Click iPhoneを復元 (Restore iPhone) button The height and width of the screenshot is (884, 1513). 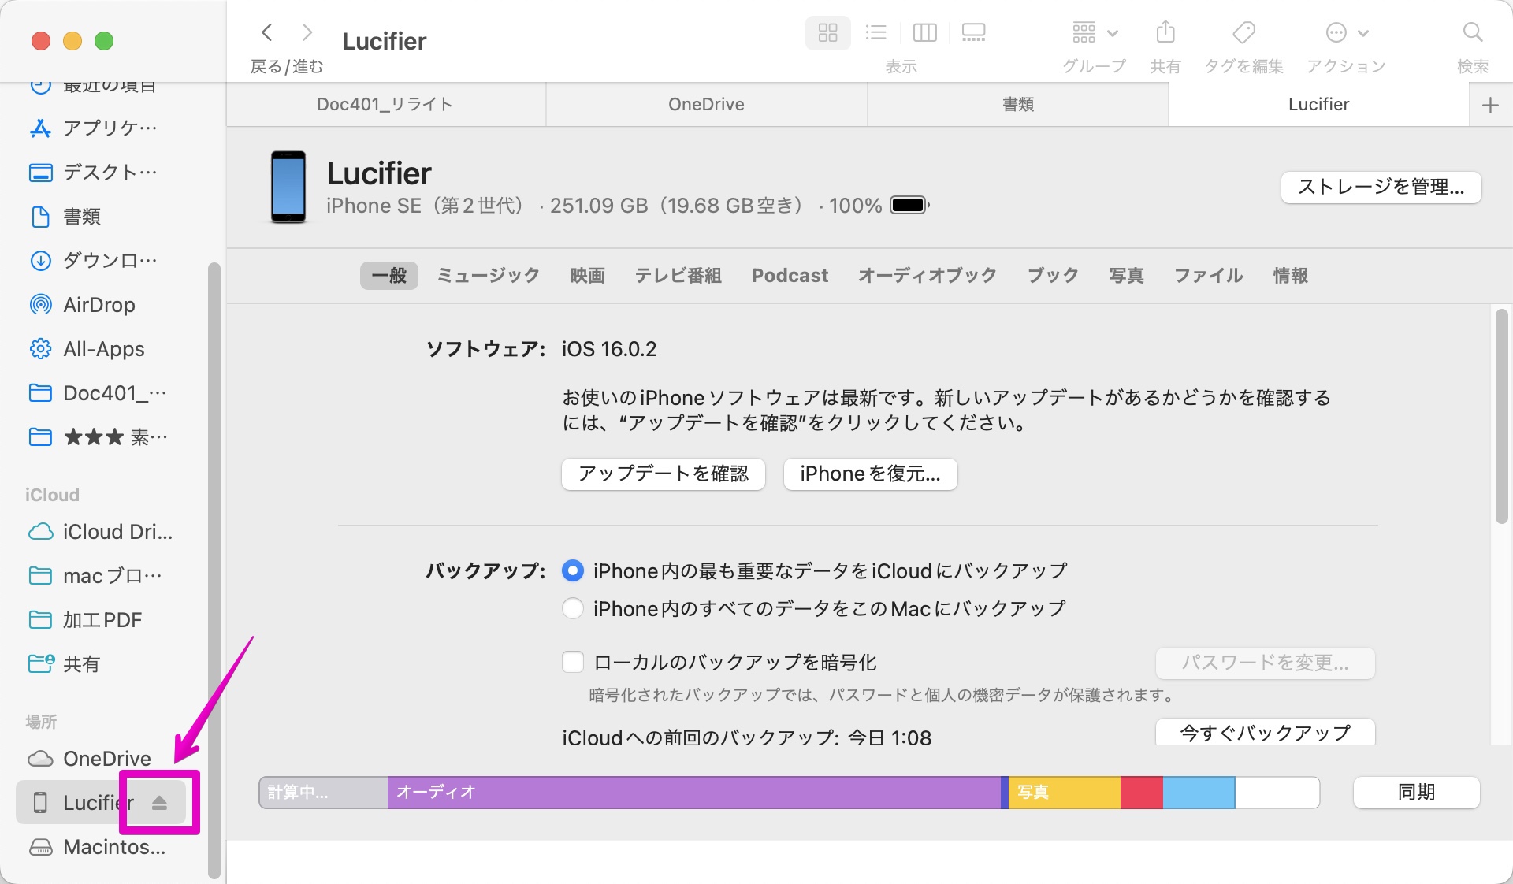pos(870,474)
